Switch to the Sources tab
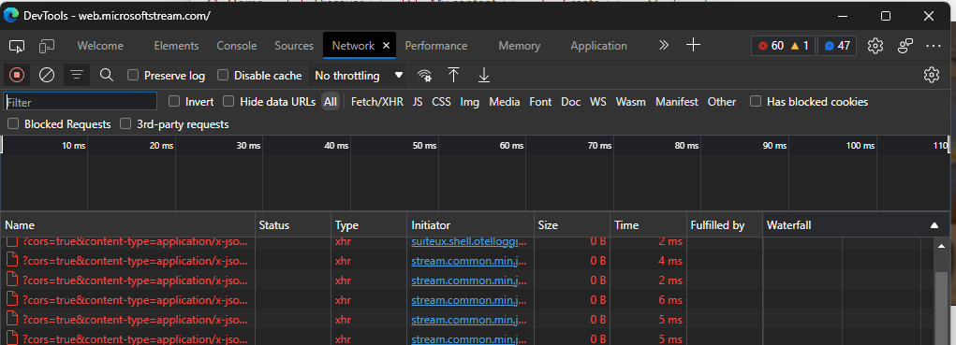Screen dimensions: 956x345 point(294,46)
